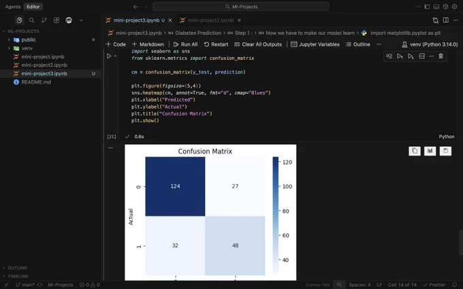The image size is (463, 289).
Task: Switch to Agents mode
Action: 13,7
